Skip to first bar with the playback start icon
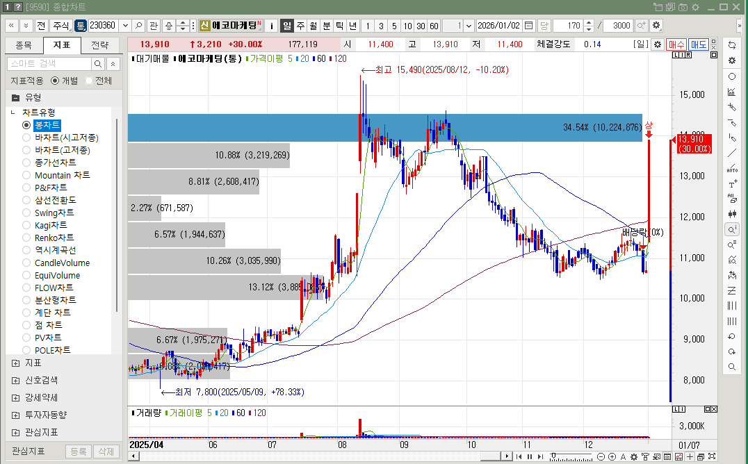The width and height of the screenshot is (748, 464). pyautogui.click(x=519, y=457)
